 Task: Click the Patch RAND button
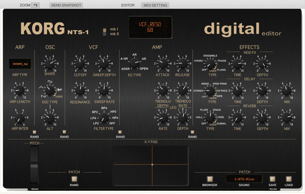click(74, 179)
